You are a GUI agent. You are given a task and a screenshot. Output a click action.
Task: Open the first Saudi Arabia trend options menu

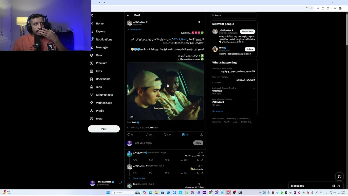click(x=254, y=69)
